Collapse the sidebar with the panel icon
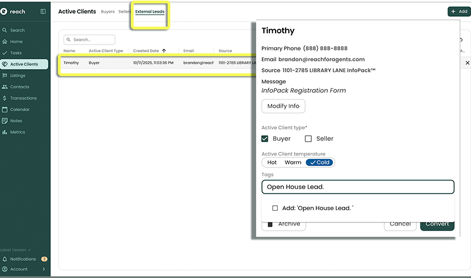The height and width of the screenshot is (278, 471). point(43,12)
